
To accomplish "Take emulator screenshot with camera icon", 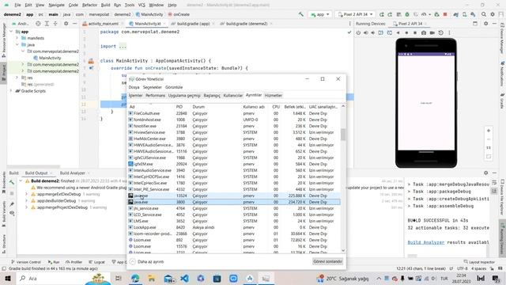I will (x=424, y=32).
